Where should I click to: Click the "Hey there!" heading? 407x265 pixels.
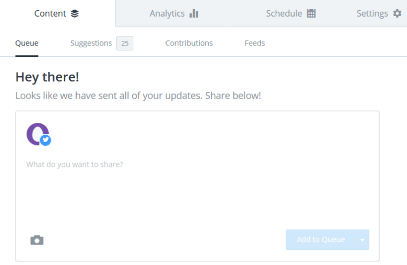pos(47,77)
